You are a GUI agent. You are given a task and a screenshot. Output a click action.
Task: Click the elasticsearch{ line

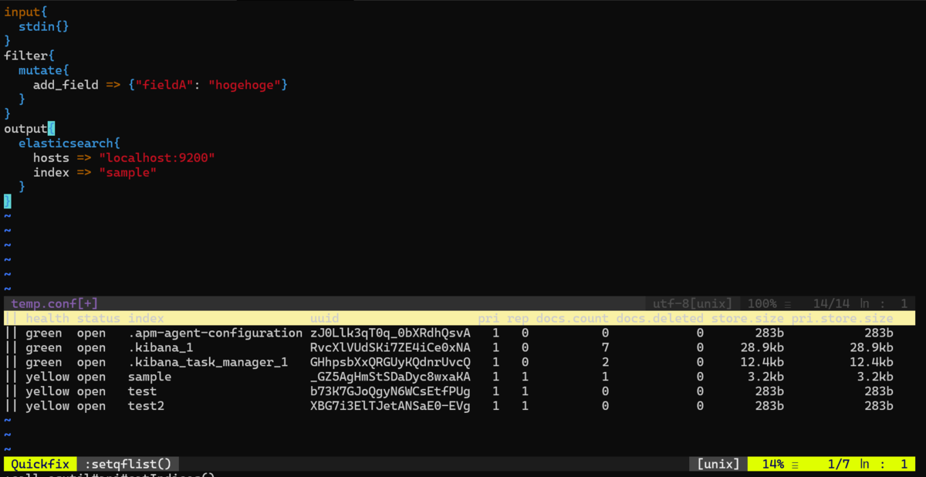[x=70, y=143]
